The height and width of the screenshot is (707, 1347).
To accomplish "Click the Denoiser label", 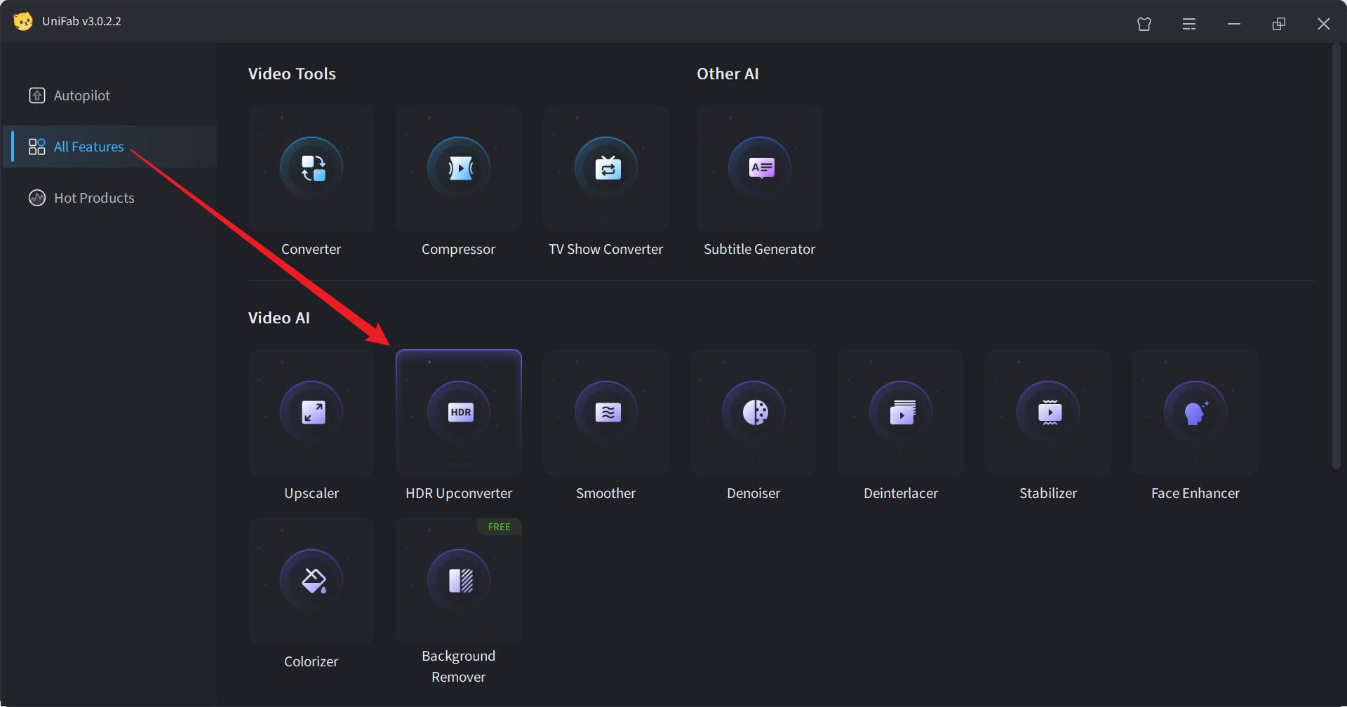I will pos(753,493).
